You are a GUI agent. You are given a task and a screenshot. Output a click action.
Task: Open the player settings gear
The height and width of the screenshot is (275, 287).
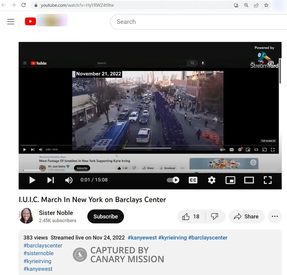coord(212,180)
